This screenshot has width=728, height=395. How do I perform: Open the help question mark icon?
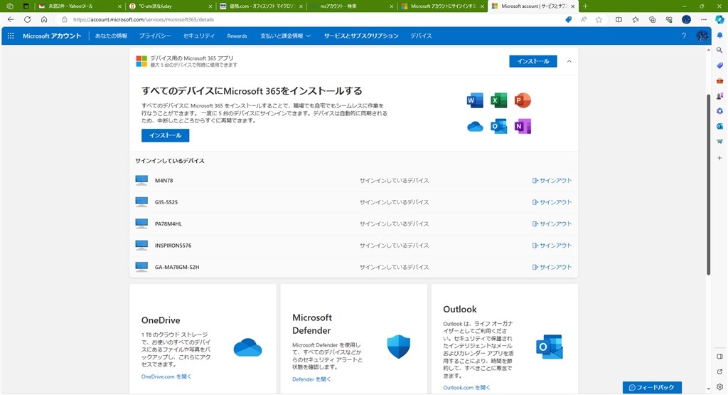[684, 36]
